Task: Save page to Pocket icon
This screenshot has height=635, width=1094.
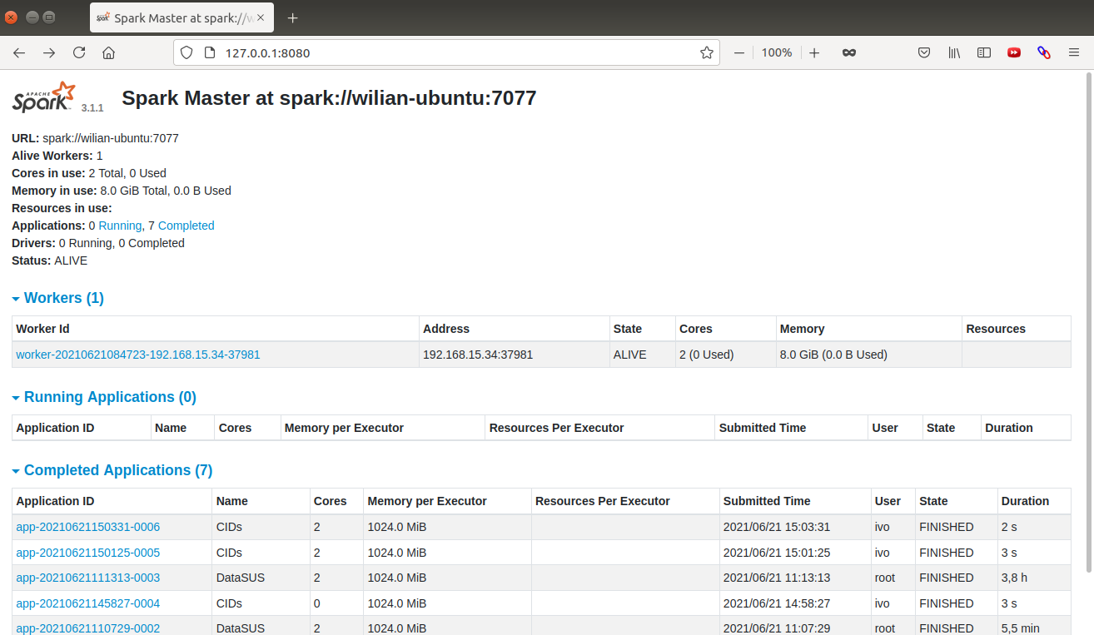Action: [x=924, y=52]
